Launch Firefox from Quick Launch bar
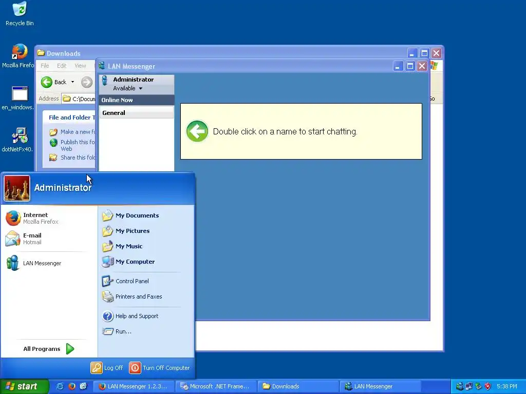The width and height of the screenshot is (526, 394). coord(72,386)
